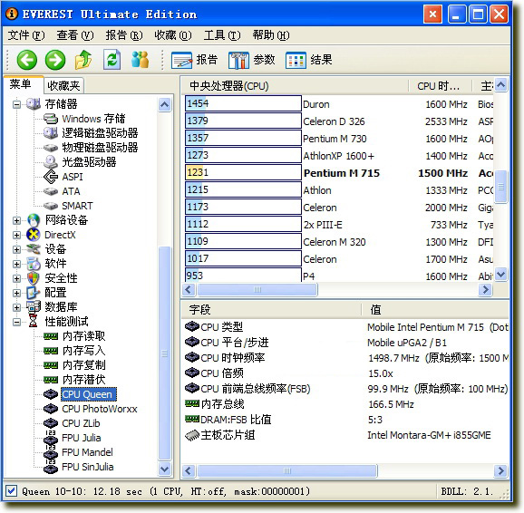Click the 软件 software icon
Image resolution: width=524 pixels, height=513 pixels.
pyautogui.click(x=34, y=264)
